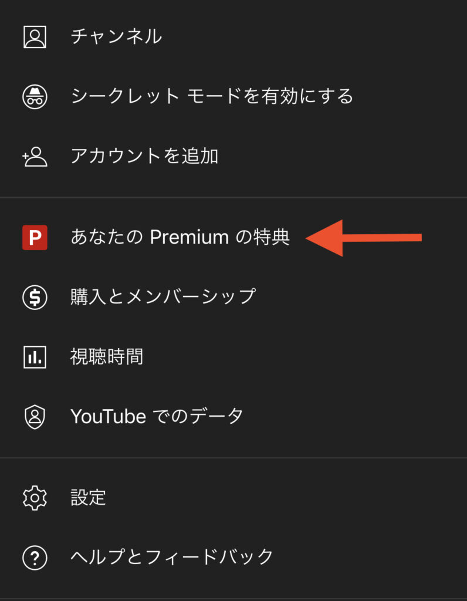Tap the red Premium P icon
The width and height of the screenshot is (467, 601).
(35, 238)
